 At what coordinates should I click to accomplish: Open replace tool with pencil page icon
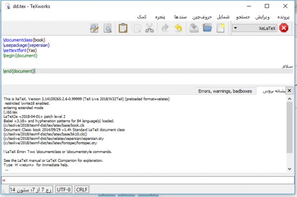pyautogui.click(x=95, y=28)
